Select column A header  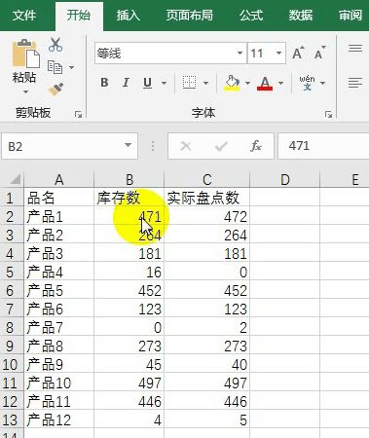click(58, 179)
